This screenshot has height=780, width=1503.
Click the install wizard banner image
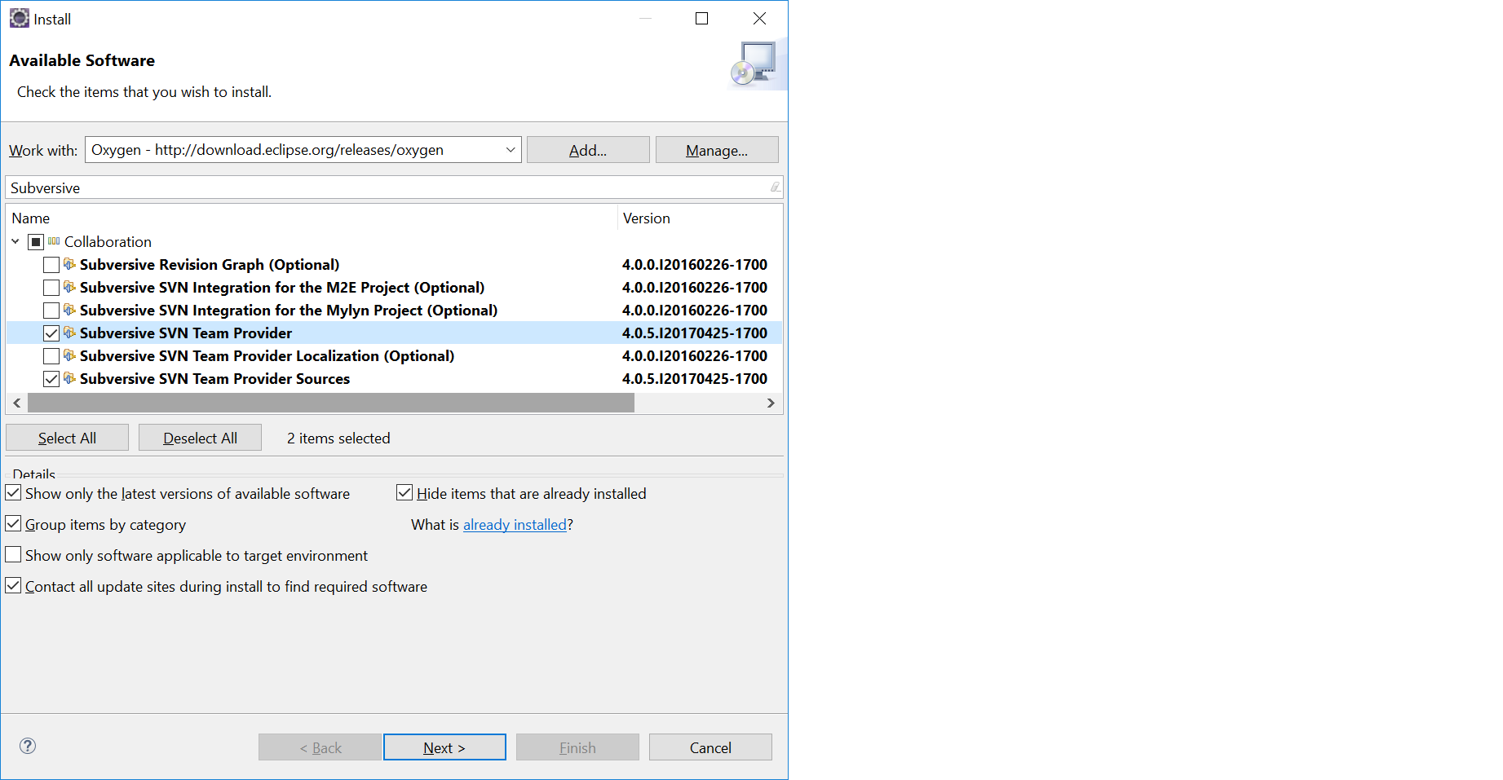point(758,64)
